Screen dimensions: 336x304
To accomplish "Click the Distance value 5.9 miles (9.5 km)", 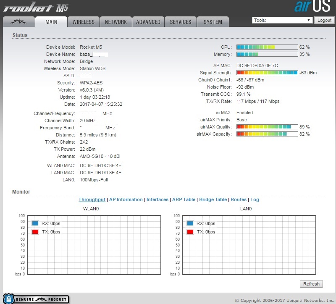I will (x=98, y=135).
